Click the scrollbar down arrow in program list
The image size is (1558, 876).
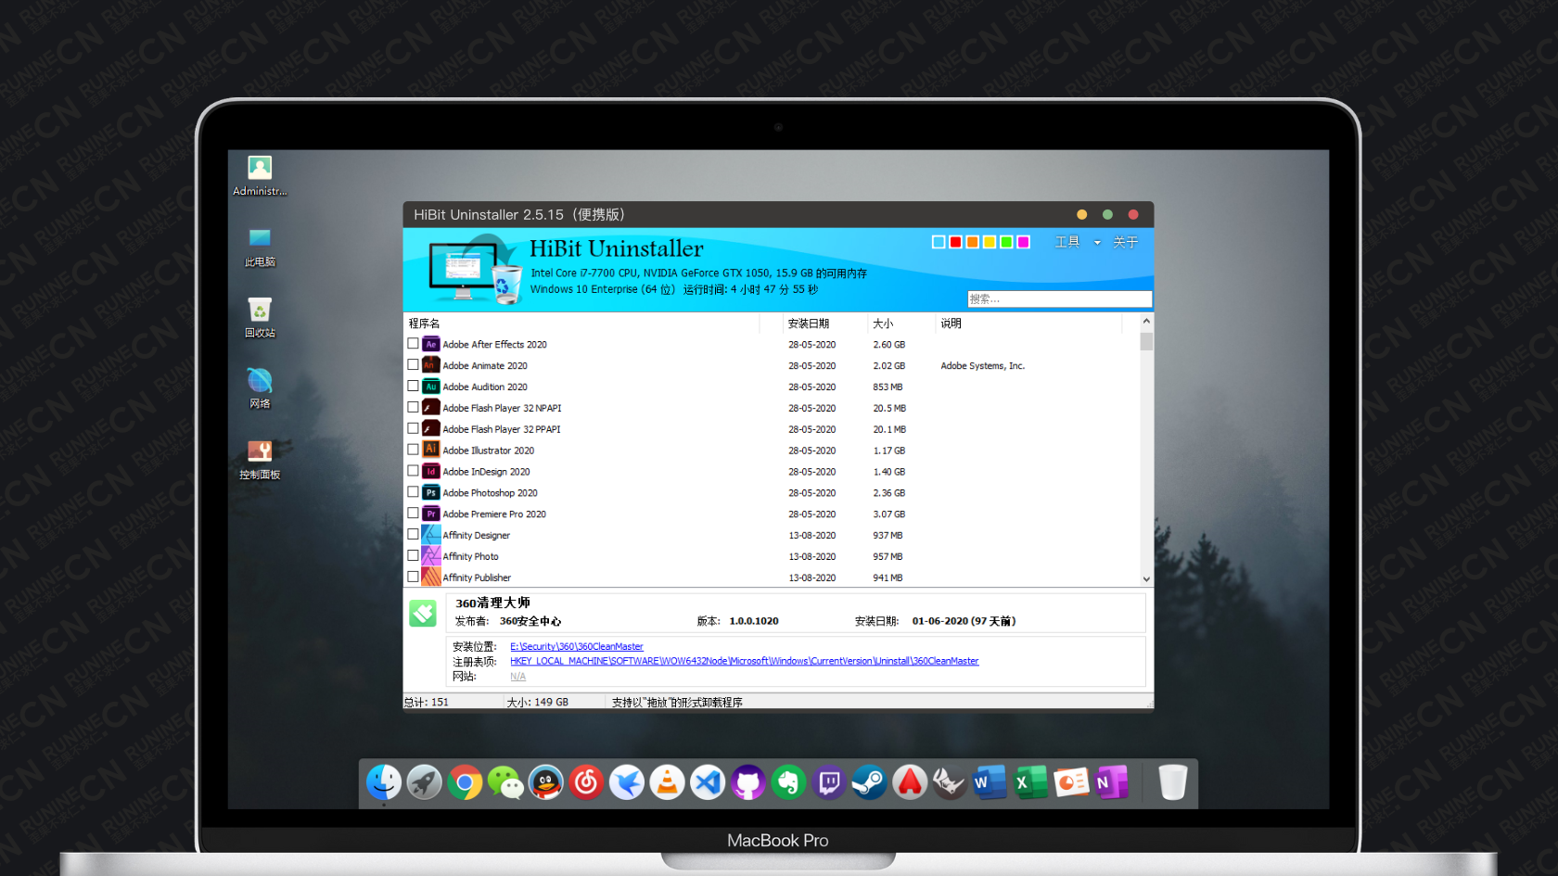pos(1146,578)
